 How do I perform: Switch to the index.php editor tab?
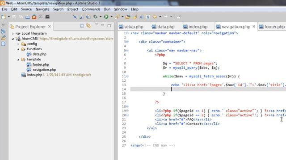click(x=195, y=27)
